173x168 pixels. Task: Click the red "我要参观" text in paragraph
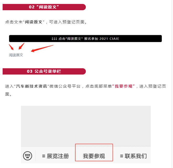click(124, 86)
